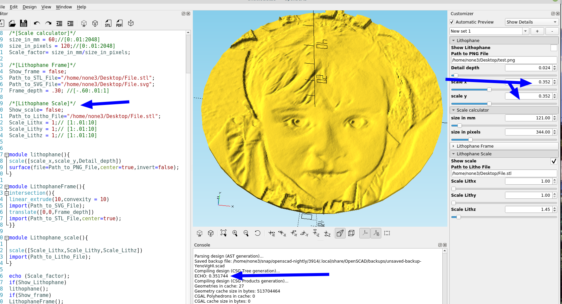Click the editor's vertical scrollbar
This screenshot has width=562, height=304.
[x=188, y=167]
